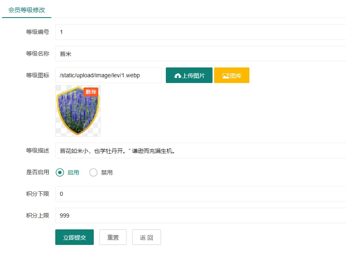The image size is (346, 258).
Task: Select the 启用 radio button
Action: (x=59, y=172)
